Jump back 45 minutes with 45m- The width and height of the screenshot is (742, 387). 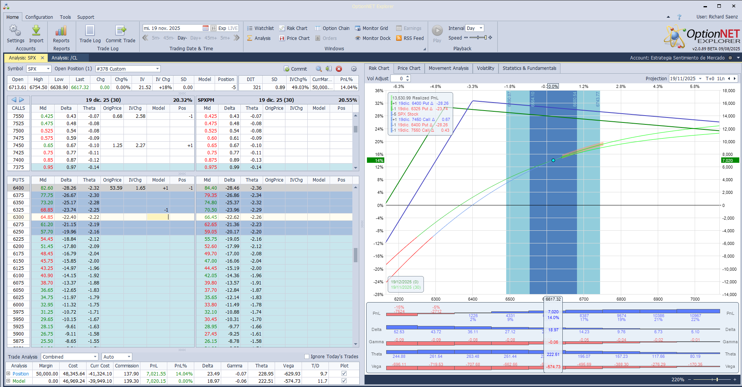click(168, 38)
